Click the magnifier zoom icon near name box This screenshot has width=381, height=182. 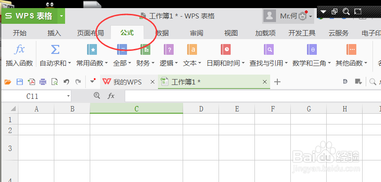click(97, 96)
